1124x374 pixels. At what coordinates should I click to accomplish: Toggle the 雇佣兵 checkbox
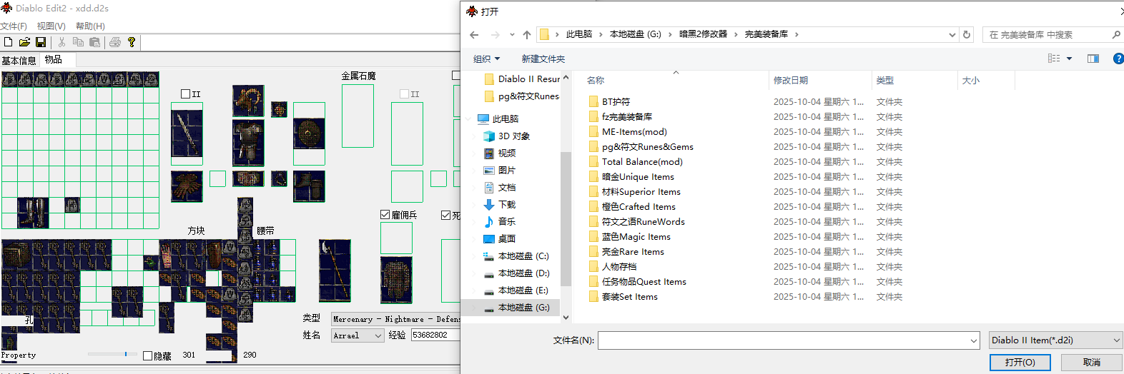(x=385, y=215)
